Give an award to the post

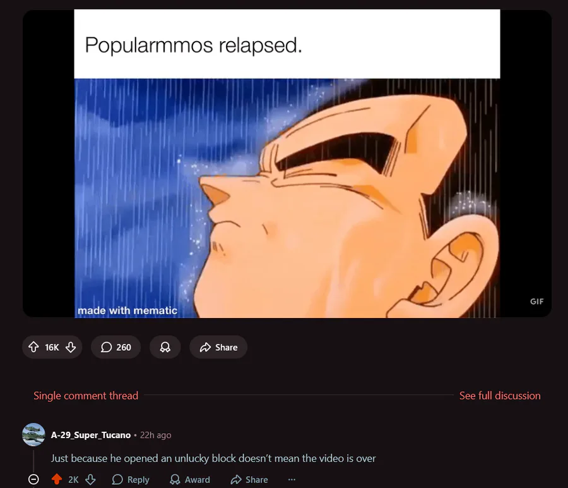(165, 347)
